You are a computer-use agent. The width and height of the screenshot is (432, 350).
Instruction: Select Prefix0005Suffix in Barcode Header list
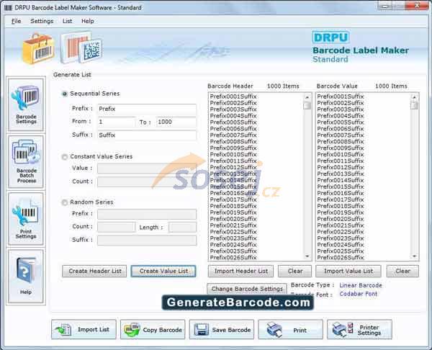click(x=233, y=122)
